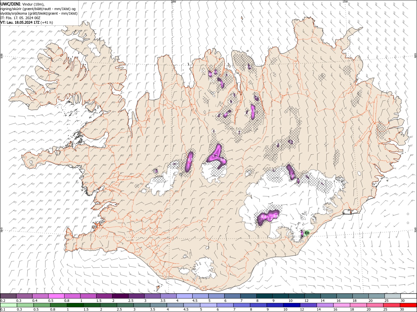The width and height of the screenshot is (417, 312).
Task: Click the green 1.0 rain marker on southeast coast
Action: [x=307, y=233]
